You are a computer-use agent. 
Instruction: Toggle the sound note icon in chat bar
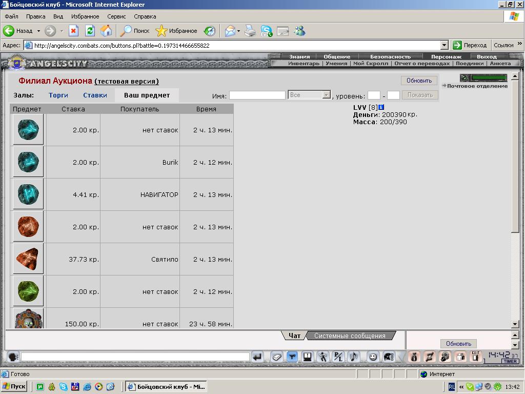coord(354,357)
